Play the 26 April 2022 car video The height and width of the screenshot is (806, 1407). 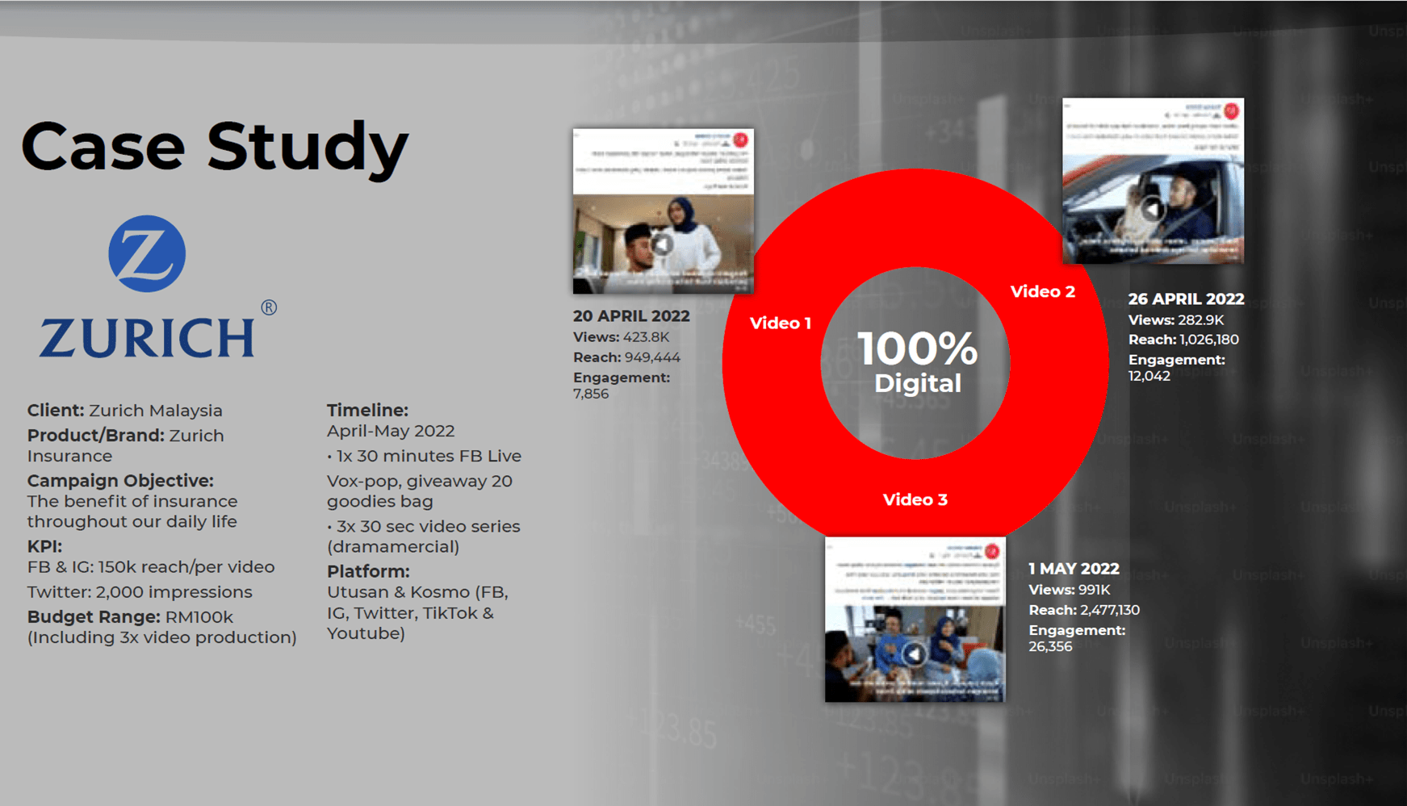pyautogui.click(x=1153, y=210)
